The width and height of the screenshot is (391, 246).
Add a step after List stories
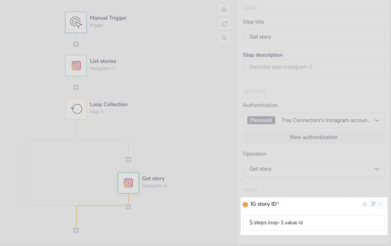pos(75,87)
